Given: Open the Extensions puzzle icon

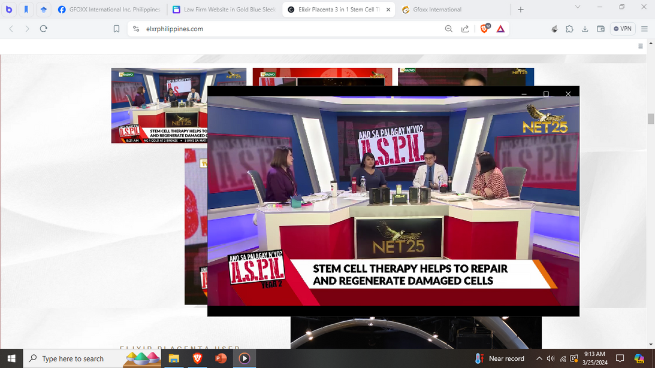Looking at the screenshot, I should (x=569, y=29).
